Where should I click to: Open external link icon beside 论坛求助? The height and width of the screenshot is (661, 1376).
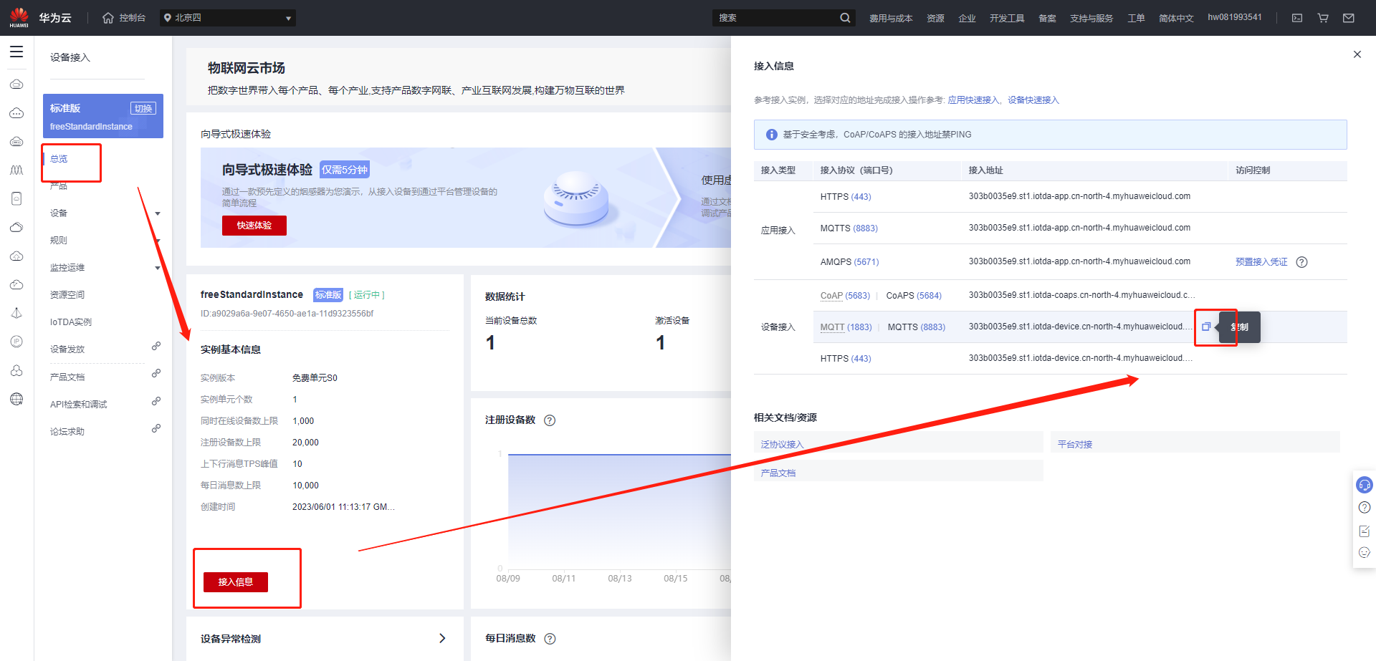pos(156,428)
